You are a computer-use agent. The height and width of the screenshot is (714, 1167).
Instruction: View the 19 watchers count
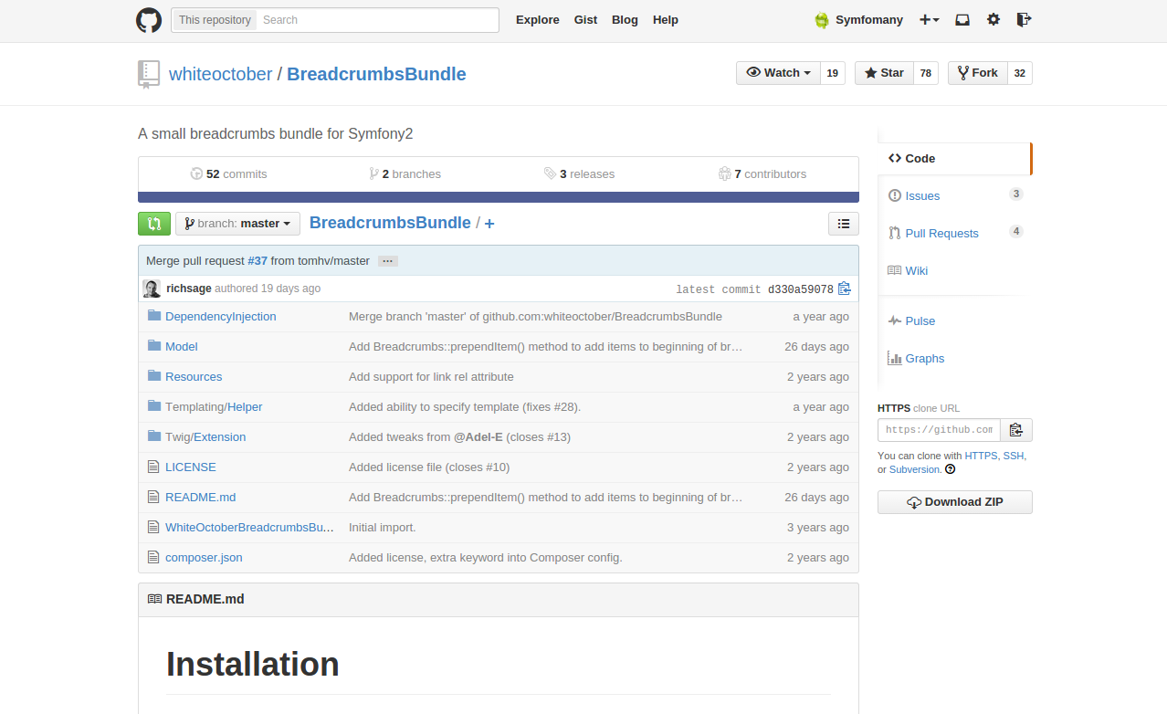pyautogui.click(x=832, y=73)
